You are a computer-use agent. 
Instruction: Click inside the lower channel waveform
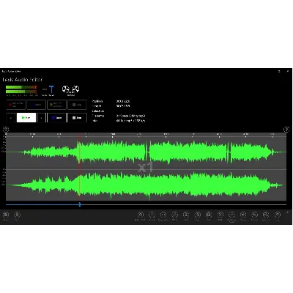tap(146, 185)
